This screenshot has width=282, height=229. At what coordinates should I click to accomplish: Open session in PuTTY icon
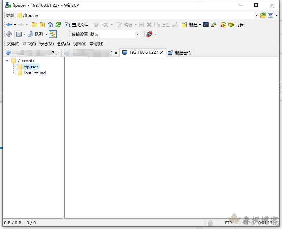[214, 25]
